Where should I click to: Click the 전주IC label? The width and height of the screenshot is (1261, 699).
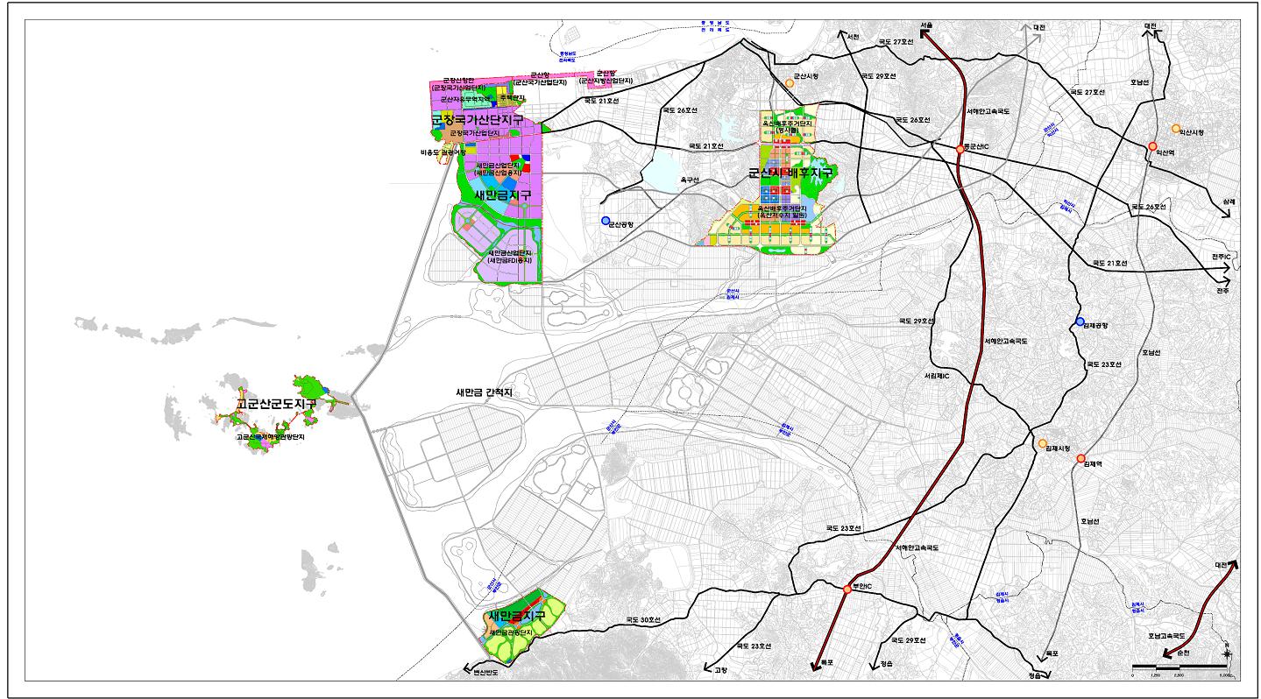tap(1222, 256)
